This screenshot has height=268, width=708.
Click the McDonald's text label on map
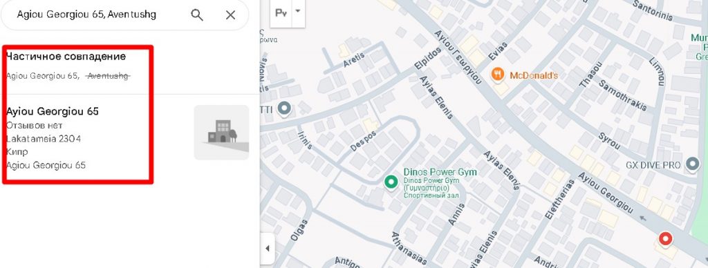point(534,75)
